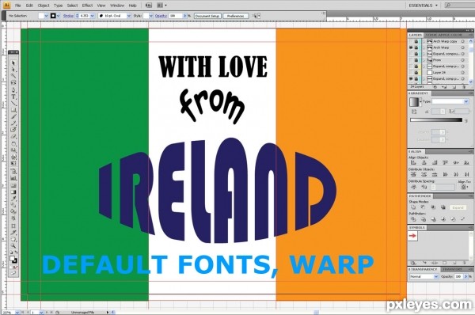Click Exclude shape mode in Pathfinder
The height and width of the screenshot is (315, 475).
pyautogui.click(x=443, y=207)
